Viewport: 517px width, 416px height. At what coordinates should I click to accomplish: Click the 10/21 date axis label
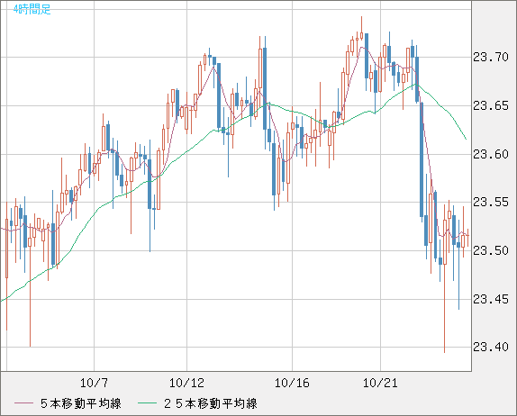(380, 383)
